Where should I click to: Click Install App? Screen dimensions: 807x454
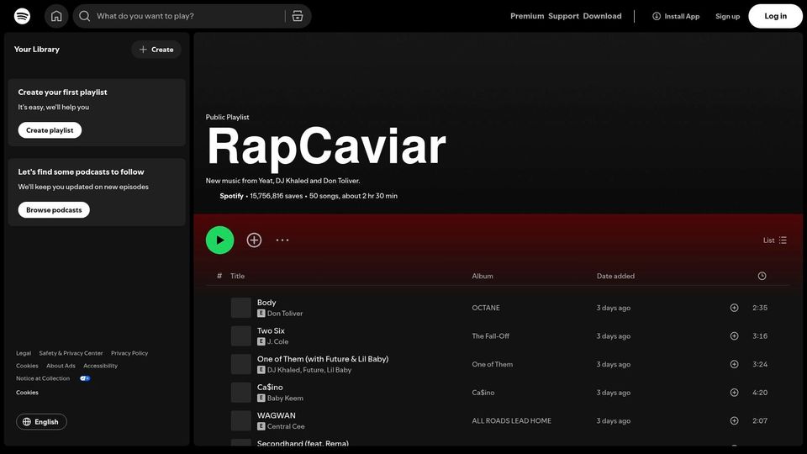[676, 16]
